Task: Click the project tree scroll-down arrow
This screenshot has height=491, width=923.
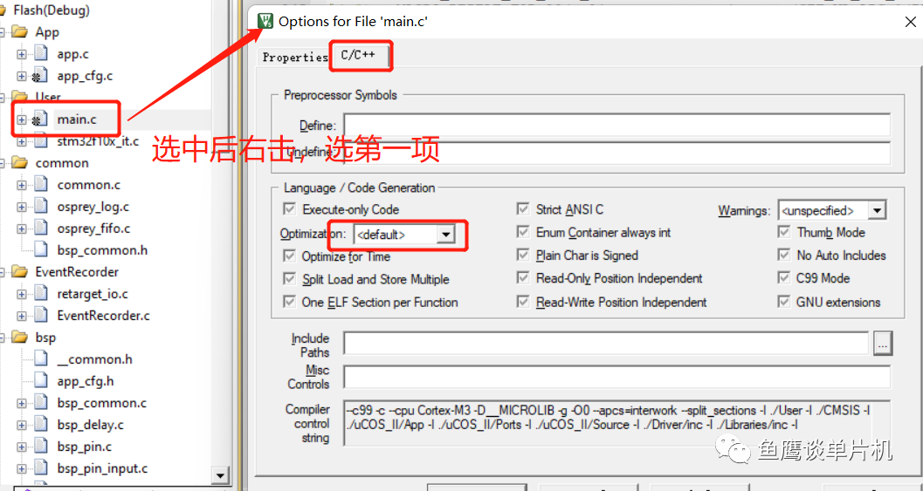Action: pyautogui.click(x=219, y=475)
